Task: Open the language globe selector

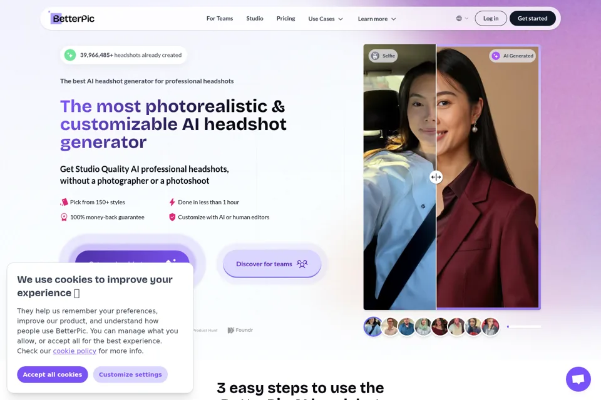Action: (462, 18)
